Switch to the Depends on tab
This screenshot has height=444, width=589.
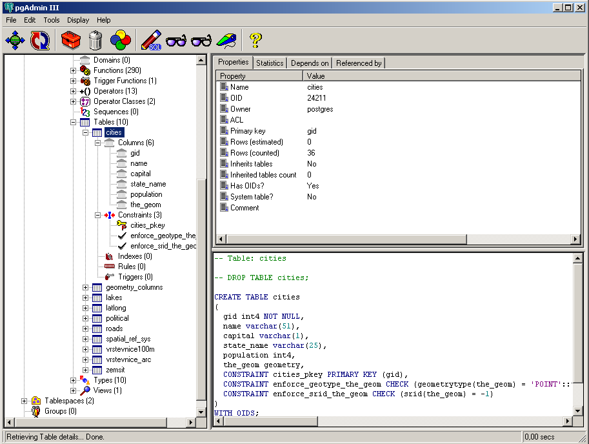click(310, 63)
